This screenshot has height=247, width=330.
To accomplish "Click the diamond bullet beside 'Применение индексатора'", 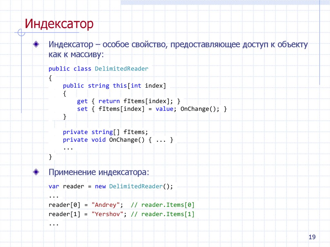I will (36, 172).
